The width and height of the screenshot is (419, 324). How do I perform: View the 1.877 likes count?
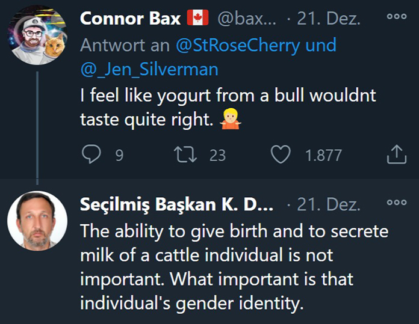pos(323,156)
